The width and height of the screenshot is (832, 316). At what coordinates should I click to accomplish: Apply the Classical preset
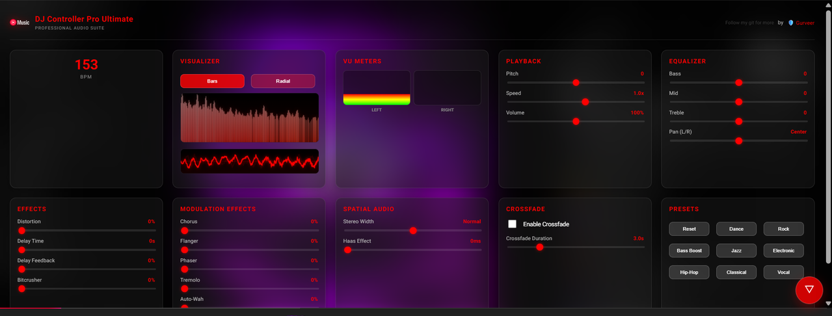tap(736, 272)
